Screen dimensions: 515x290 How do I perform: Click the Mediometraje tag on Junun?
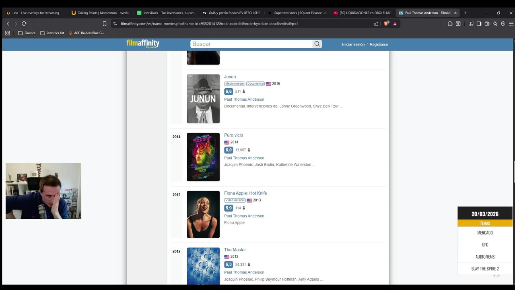[235, 84]
